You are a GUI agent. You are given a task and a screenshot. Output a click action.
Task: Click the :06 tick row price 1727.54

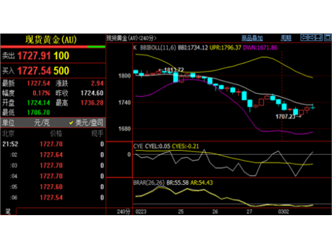(x=51, y=198)
